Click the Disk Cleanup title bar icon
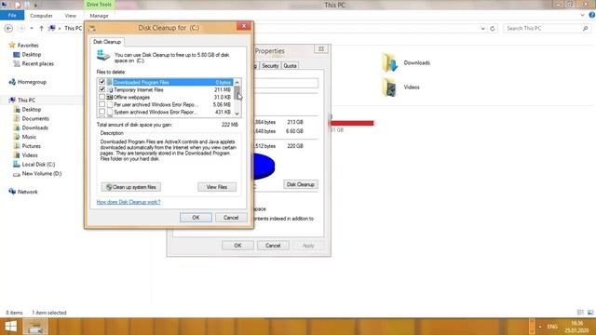This screenshot has height=335, width=596. 92,28
